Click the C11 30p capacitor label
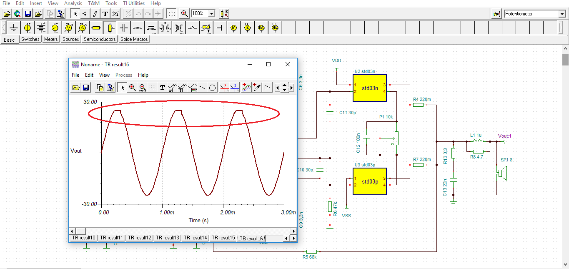Viewport: 569px width, 269px height. click(347, 113)
